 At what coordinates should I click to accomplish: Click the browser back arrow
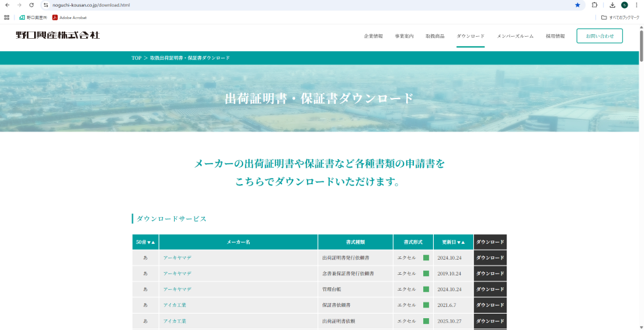(7, 5)
